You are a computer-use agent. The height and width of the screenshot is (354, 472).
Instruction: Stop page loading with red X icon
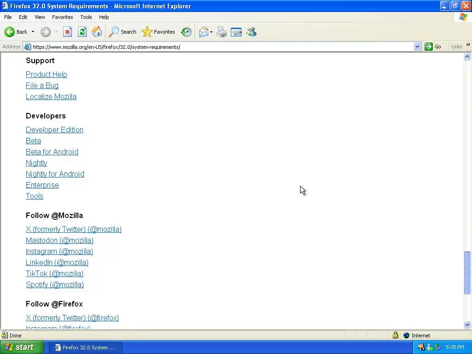pos(67,32)
